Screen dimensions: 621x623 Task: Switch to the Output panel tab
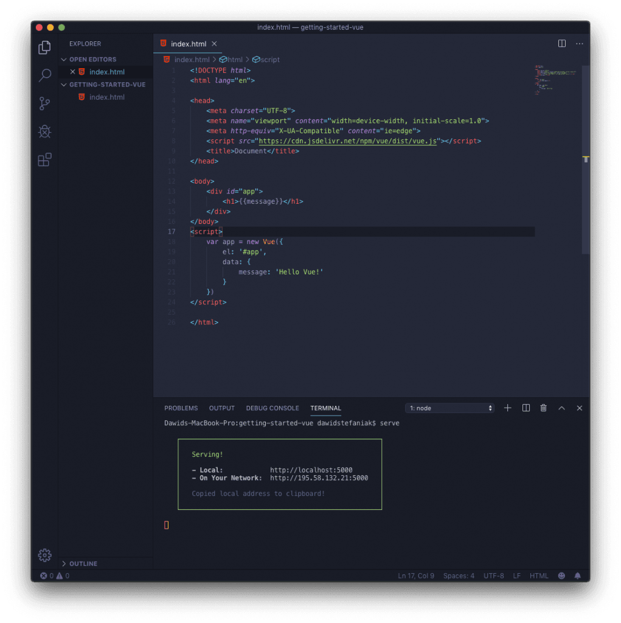coord(222,408)
